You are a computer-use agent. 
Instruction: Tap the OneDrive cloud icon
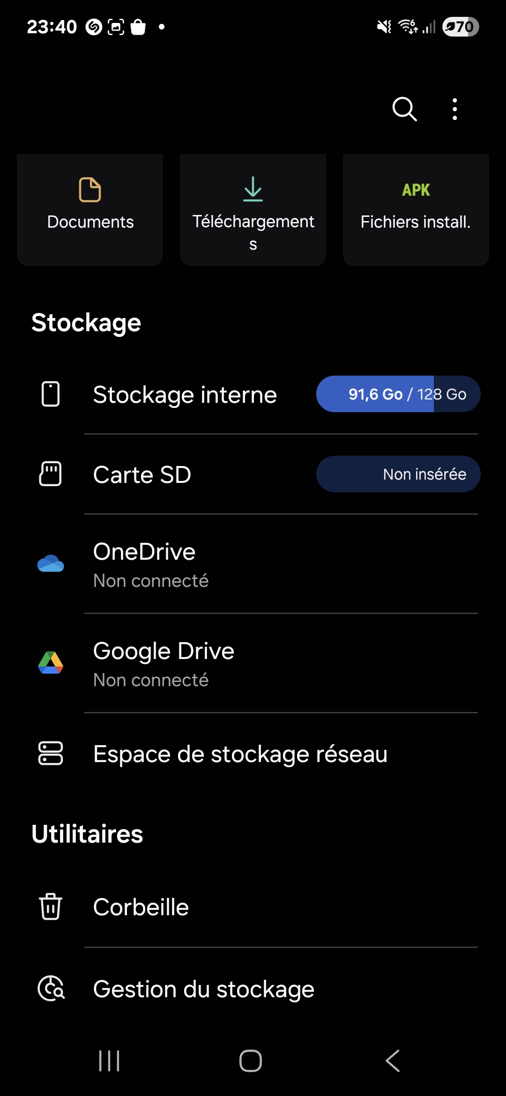click(x=51, y=563)
